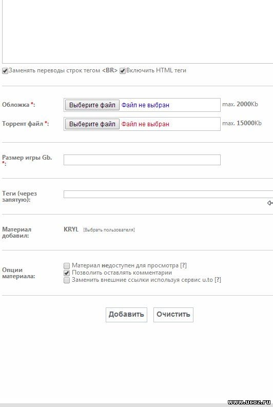Focus the Теги (через запятую) input field
Screen dimensions: 273x407
coord(168,194)
